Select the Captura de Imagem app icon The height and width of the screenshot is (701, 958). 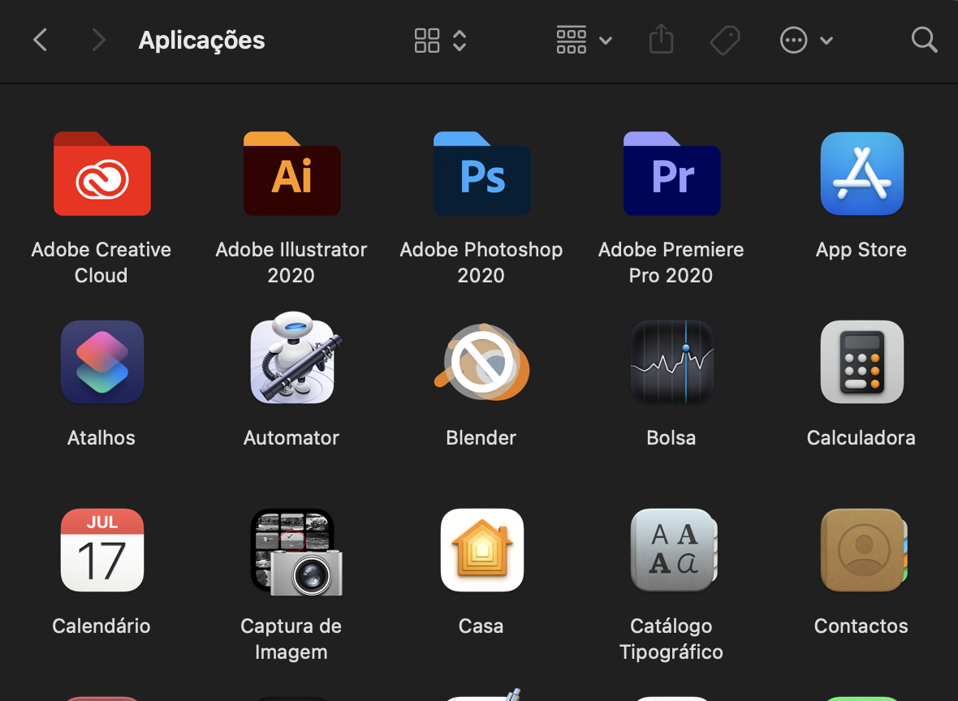tap(296, 552)
